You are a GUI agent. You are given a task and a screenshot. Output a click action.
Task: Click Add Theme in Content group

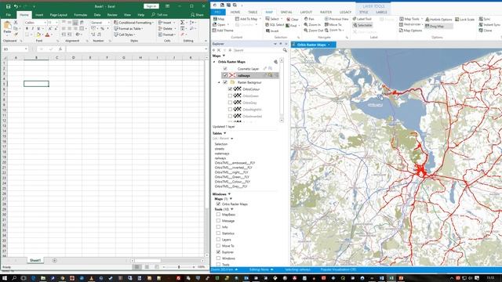pyautogui.click(x=223, y=31)
